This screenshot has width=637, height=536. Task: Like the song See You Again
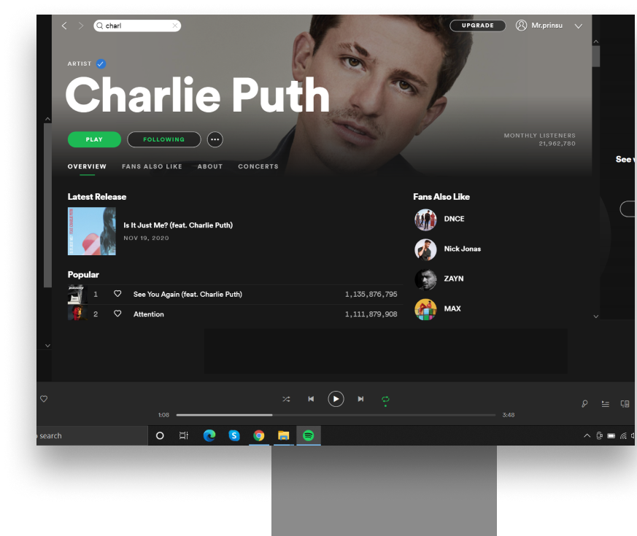coord(117,294)
